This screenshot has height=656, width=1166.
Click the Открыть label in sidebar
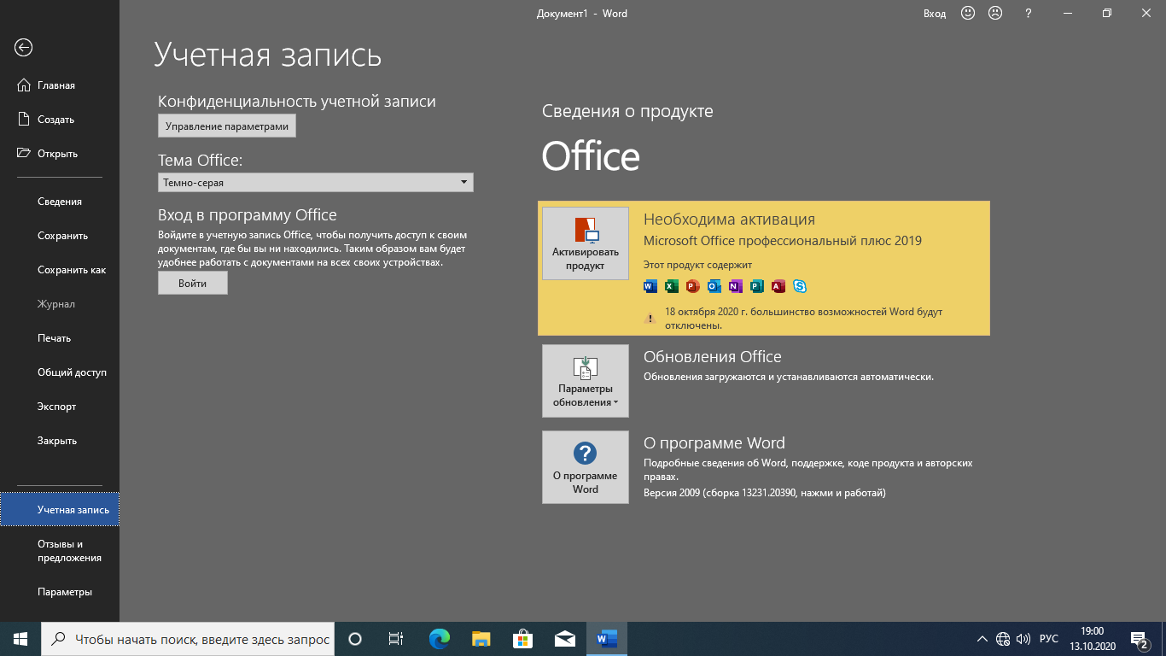pyautogui.click(x=58, y=154)
